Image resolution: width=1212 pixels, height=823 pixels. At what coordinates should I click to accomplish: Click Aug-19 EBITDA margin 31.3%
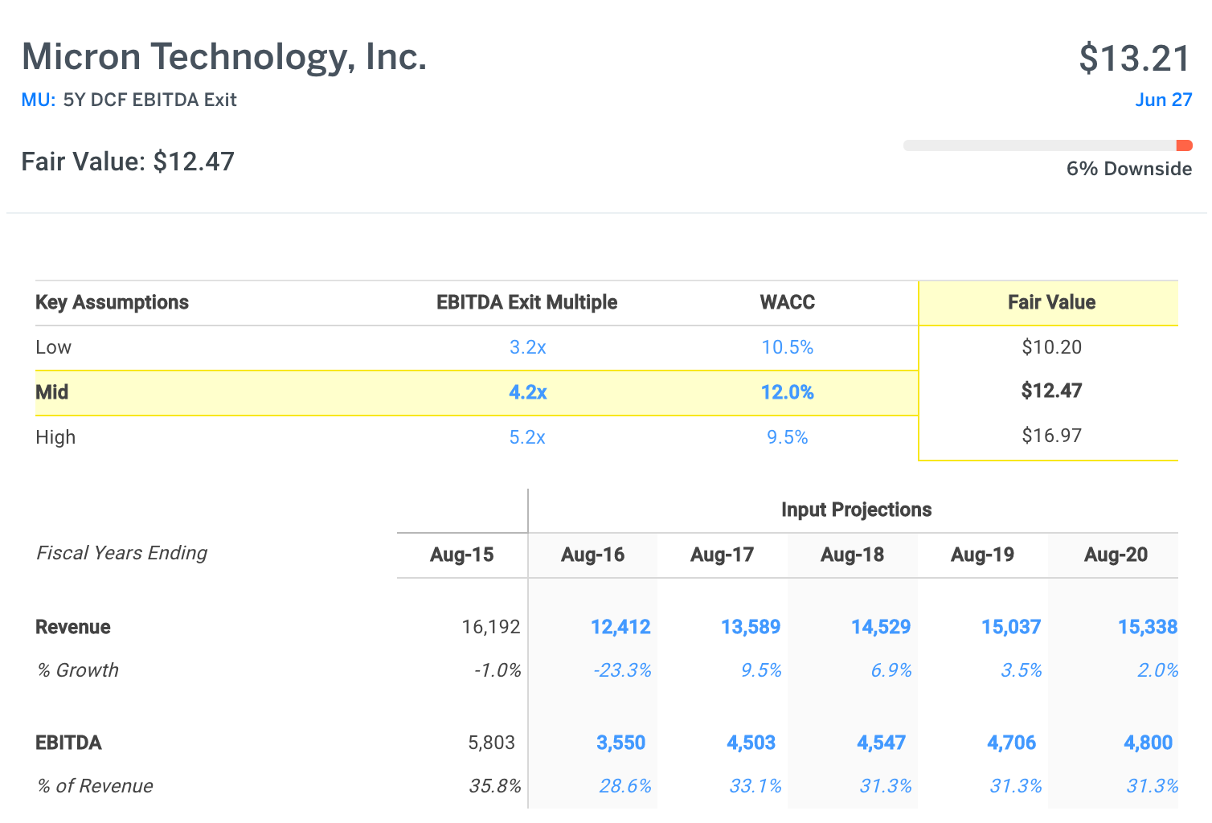1016,786
